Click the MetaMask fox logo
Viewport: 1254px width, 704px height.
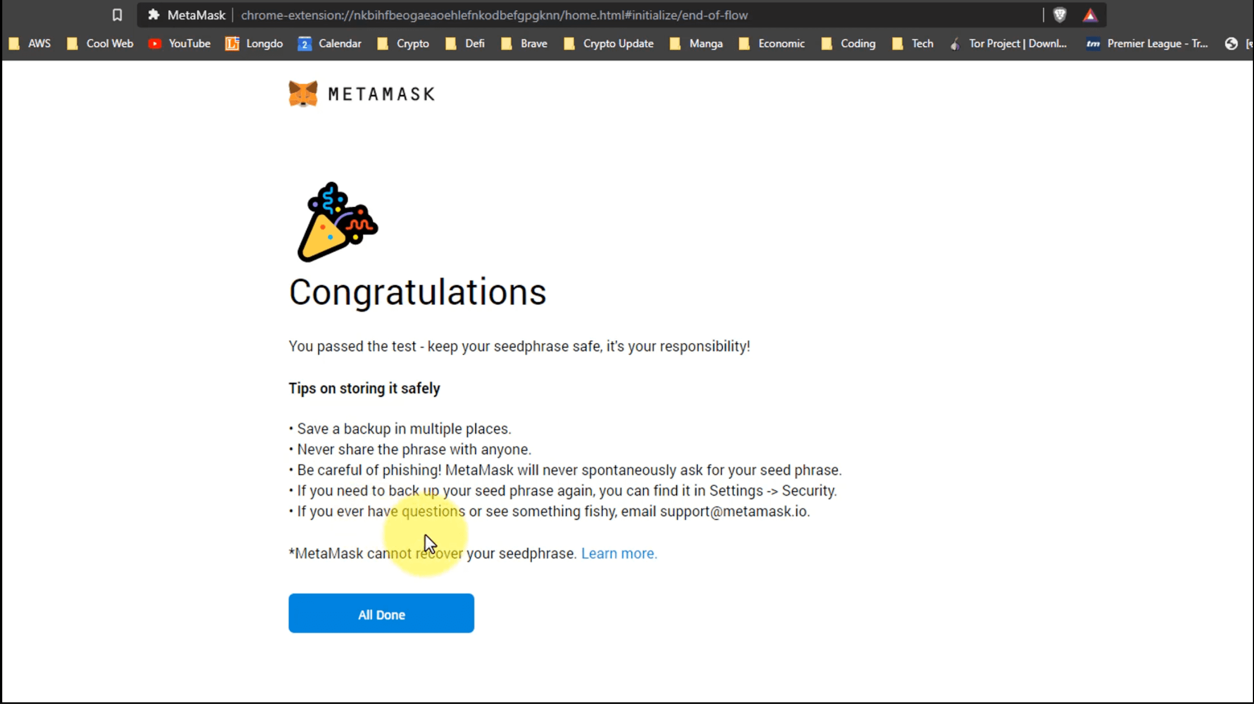tap(303, 93)
